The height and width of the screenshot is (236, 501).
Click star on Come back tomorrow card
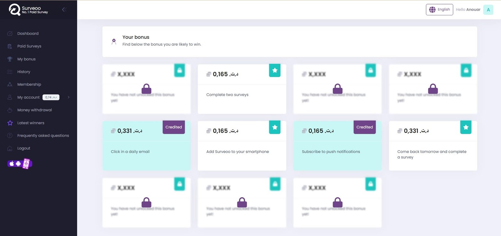(466, 128)
